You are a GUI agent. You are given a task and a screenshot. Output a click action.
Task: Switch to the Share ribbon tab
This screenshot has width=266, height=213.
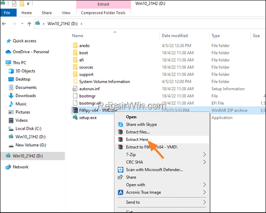click(x=47, y=13)
